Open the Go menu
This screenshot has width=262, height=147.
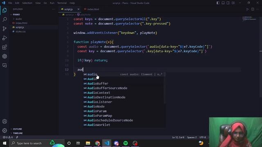pyautogui.click(x=45, y=3)
